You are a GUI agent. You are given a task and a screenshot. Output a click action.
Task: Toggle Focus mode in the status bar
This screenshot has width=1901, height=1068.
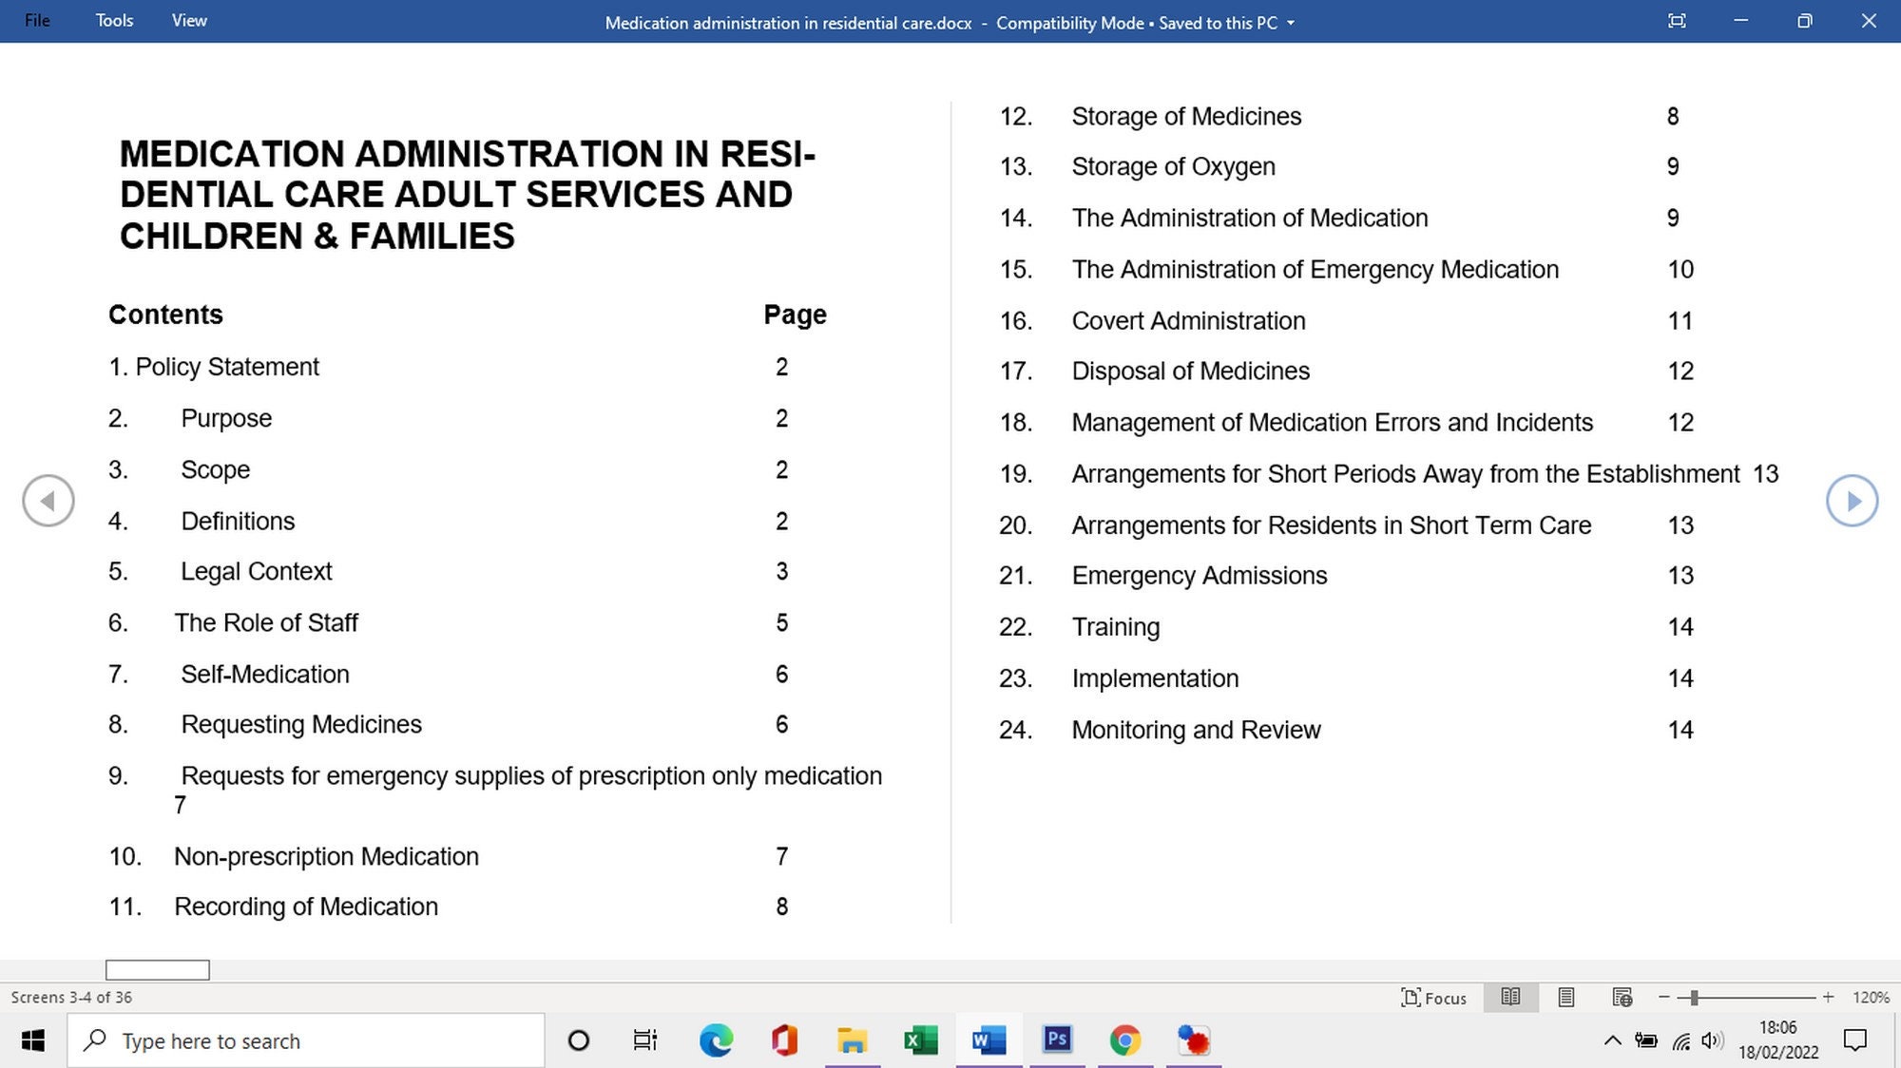pyautogui.click(x=1433, y=998)
